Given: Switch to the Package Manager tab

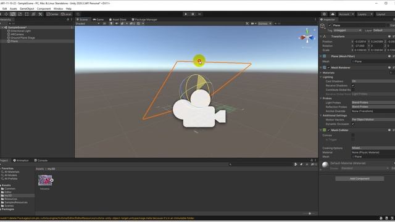Looking at the screenshot, I should (144, 19).
